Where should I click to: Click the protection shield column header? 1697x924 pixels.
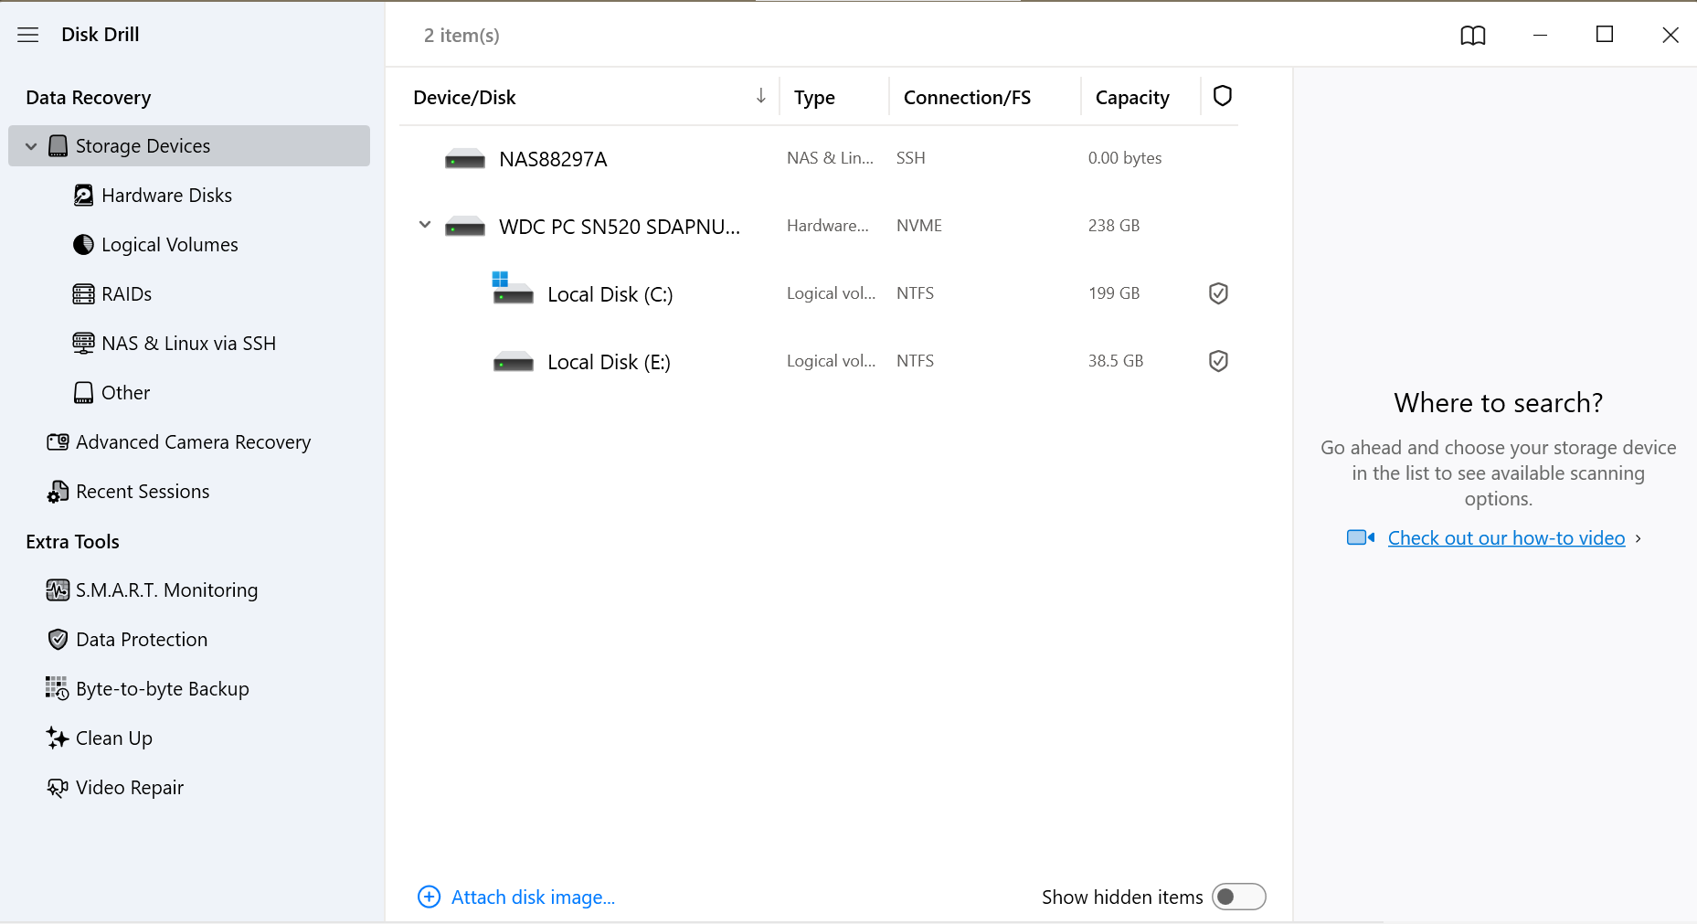click(1222, 96)
